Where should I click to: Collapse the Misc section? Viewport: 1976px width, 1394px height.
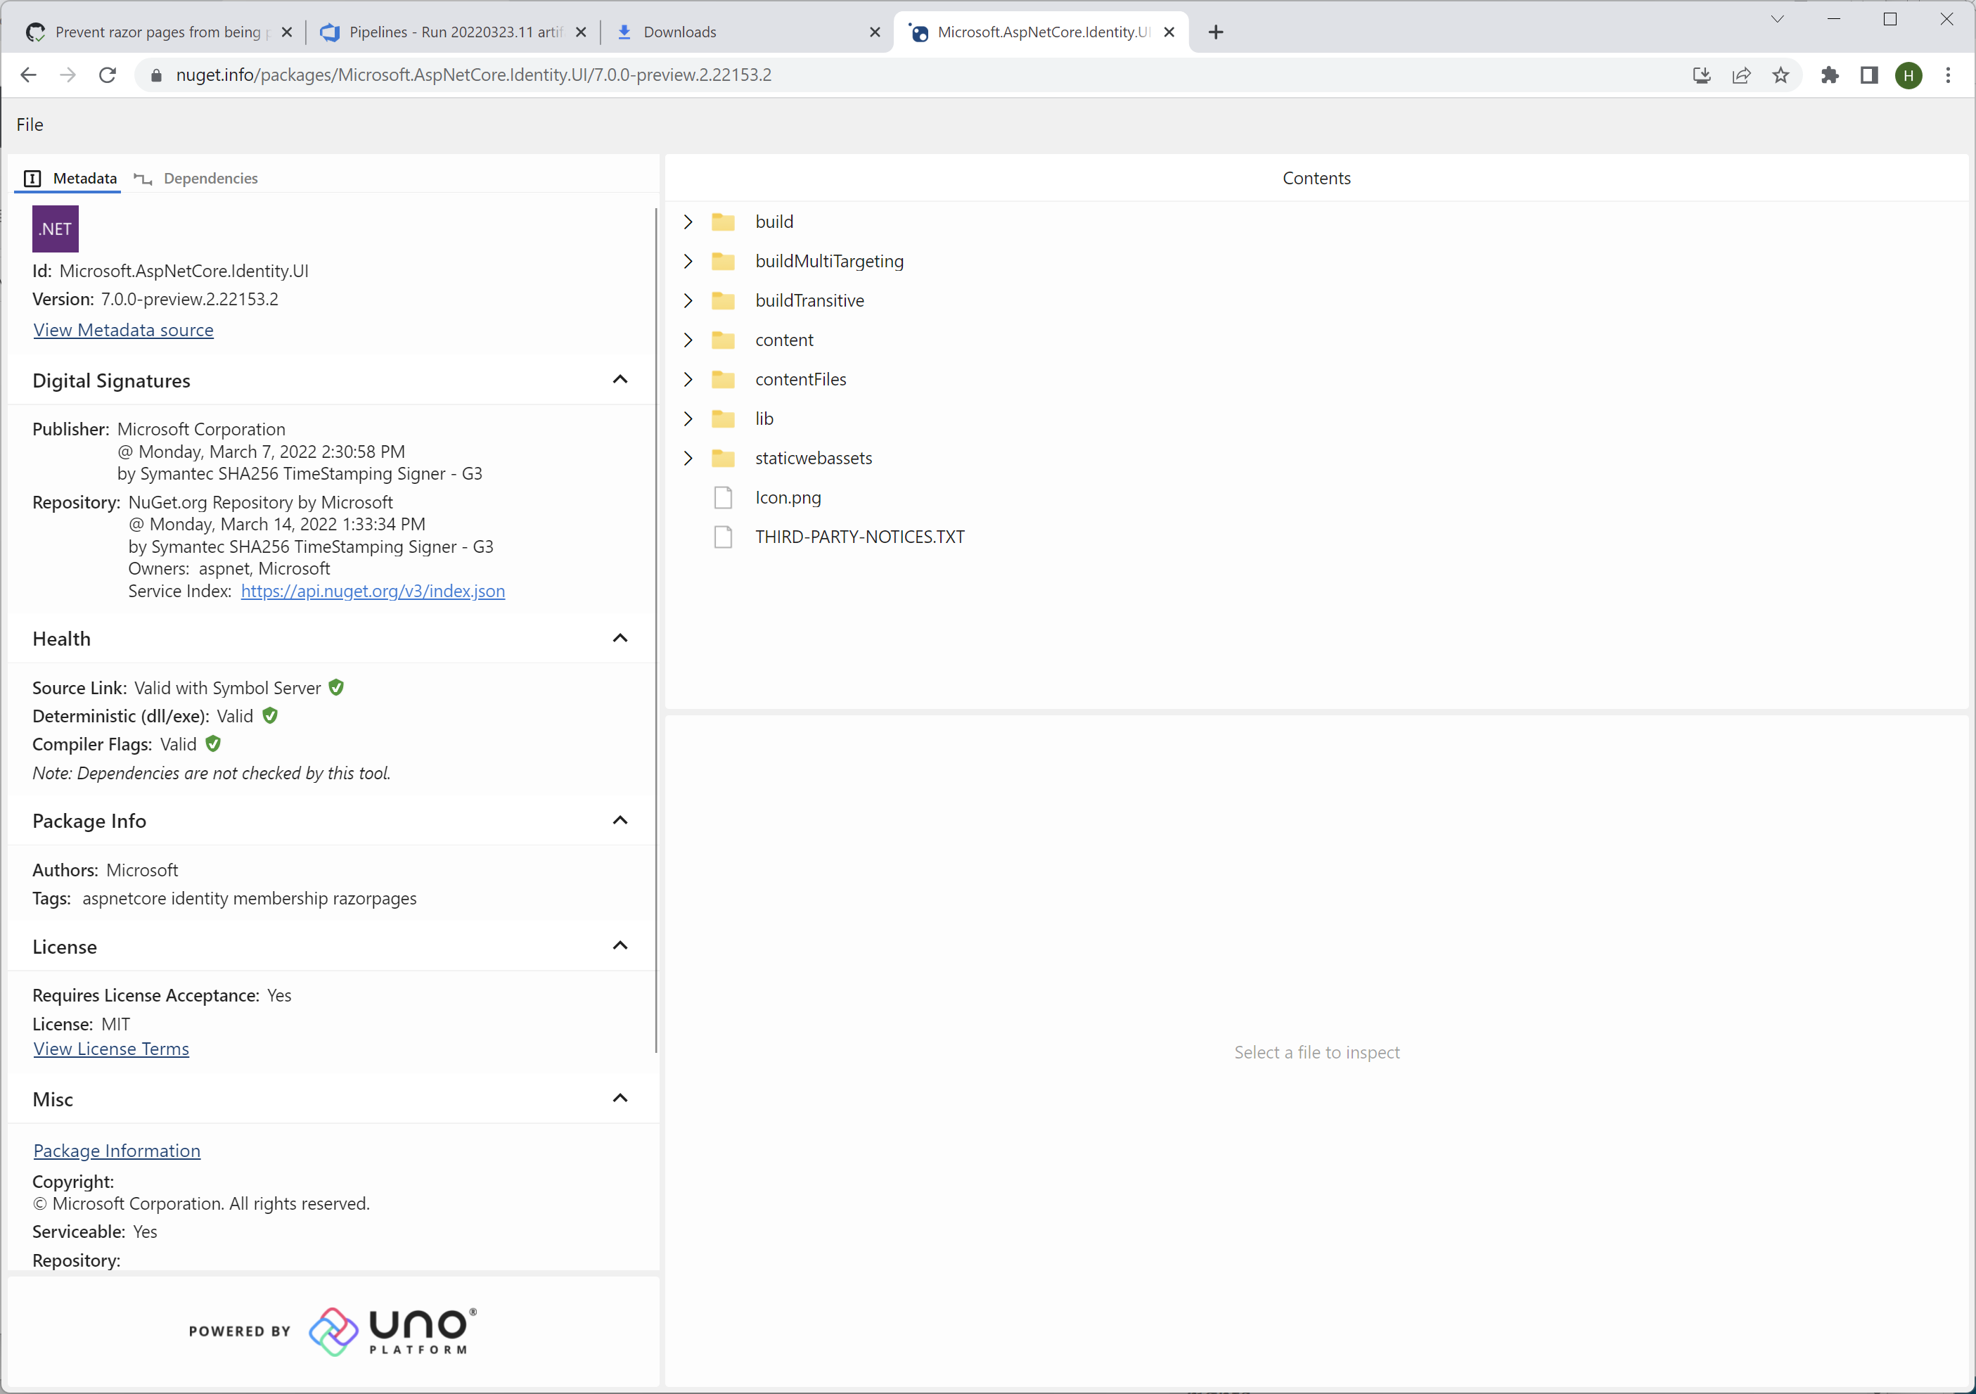pyautogui.click(x=620, y=1099)
